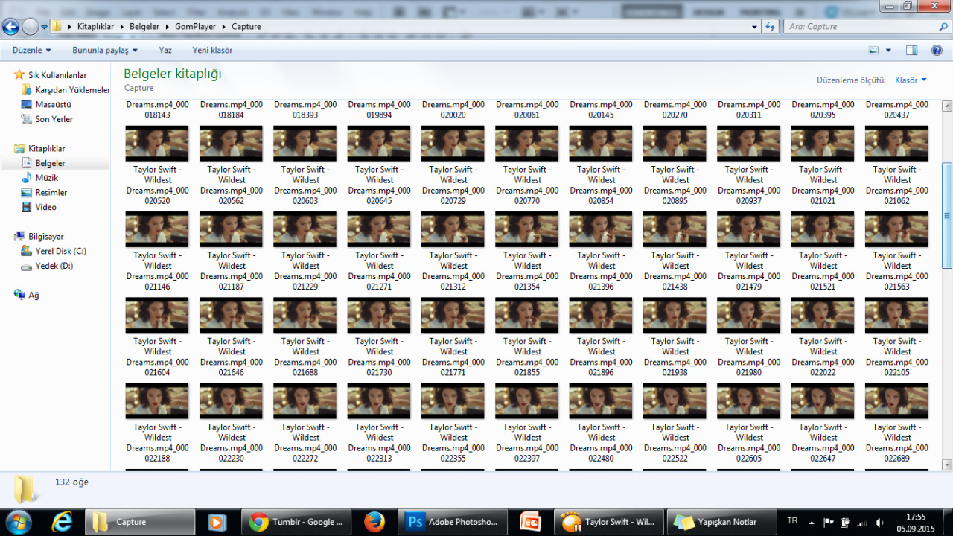Select thumbnail of file ending 022480

click(x=601, y=401)
